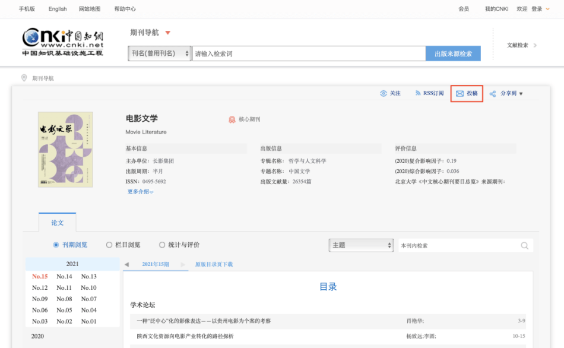Image resolution: width=564 pixels, height=348 pixels.
Task: Choose the 统计与评价 radio option
Action: [x=161, y=245]
